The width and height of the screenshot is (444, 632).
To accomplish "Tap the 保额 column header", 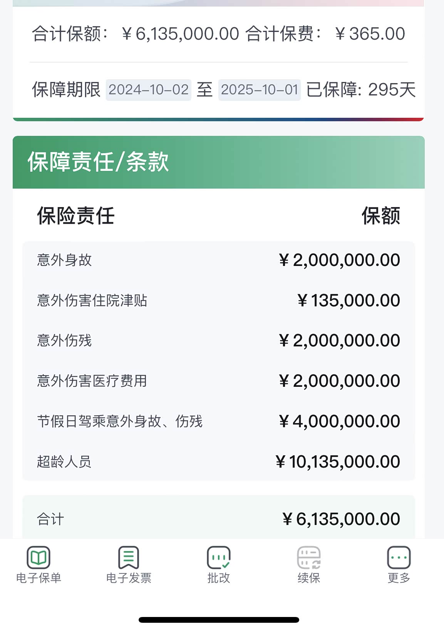I will click(380, 216).
